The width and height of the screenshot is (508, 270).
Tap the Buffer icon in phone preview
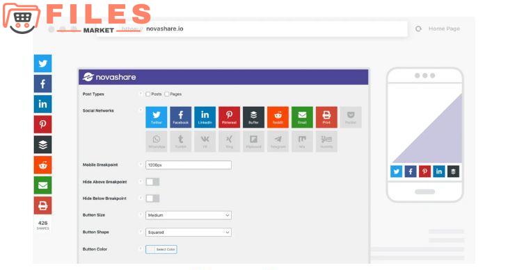click(453, 171)
